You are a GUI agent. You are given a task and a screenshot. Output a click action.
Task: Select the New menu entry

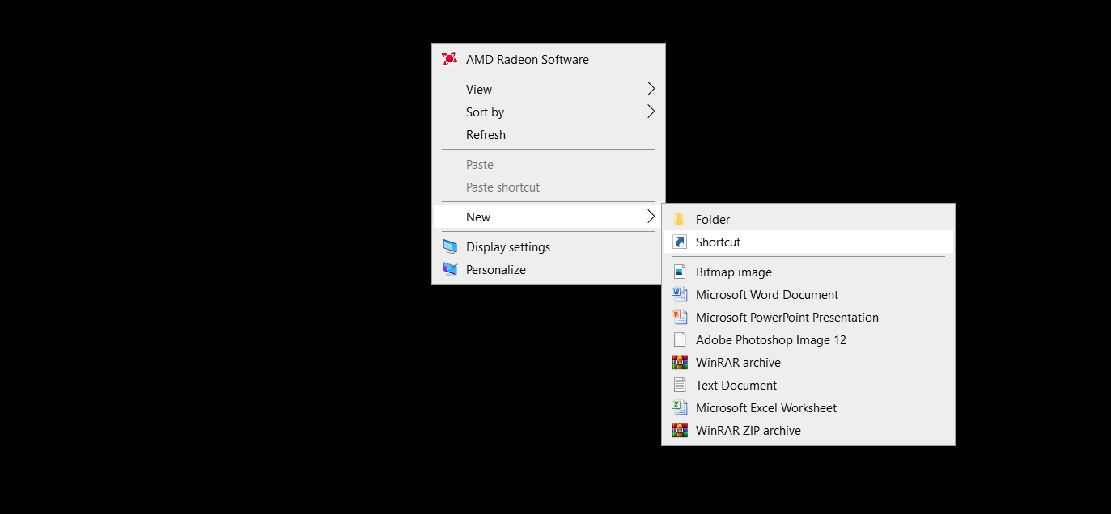[549, 217]
